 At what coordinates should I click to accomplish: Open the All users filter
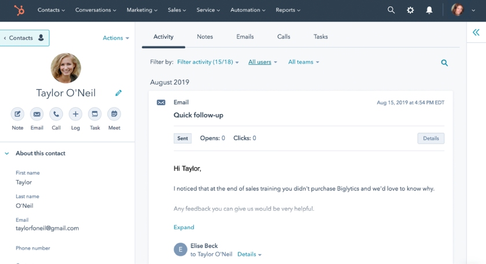pyautogui.click(x=263, y=62)
